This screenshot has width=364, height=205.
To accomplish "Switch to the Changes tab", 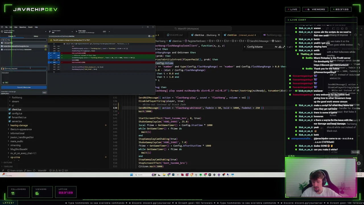I will click(x=12, y=36).
